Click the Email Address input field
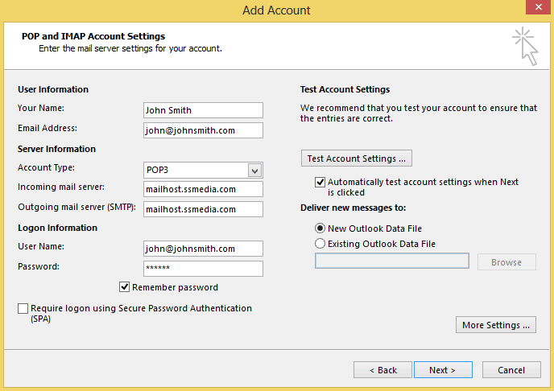The width and height of the screenshot is (554, 391). [x=203, y=130]
